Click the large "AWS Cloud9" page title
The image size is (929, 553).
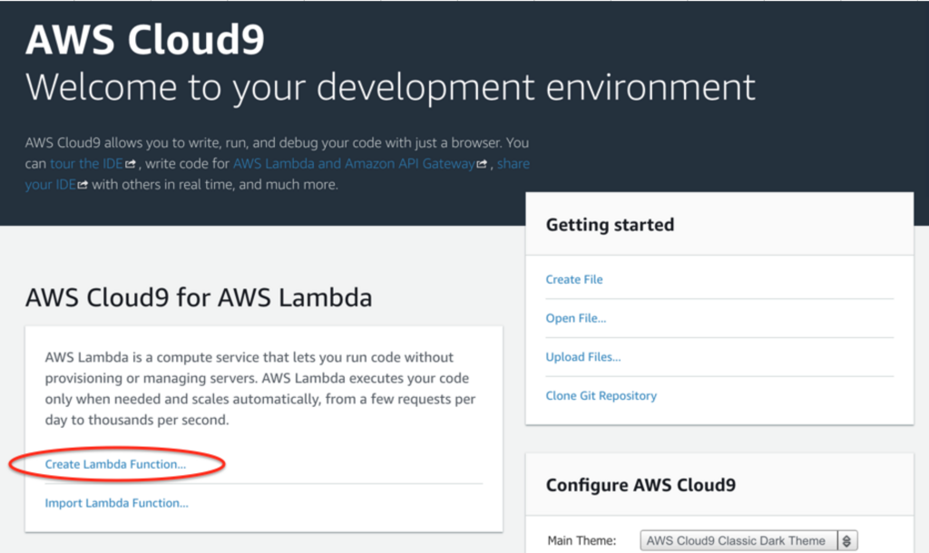tap(145, 40)
